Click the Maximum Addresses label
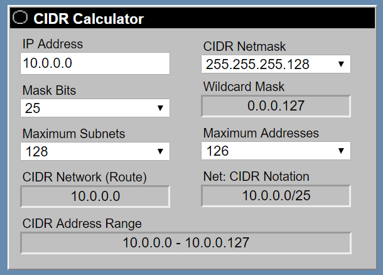This screenshot has width=383, height=275. coord(261,133)
